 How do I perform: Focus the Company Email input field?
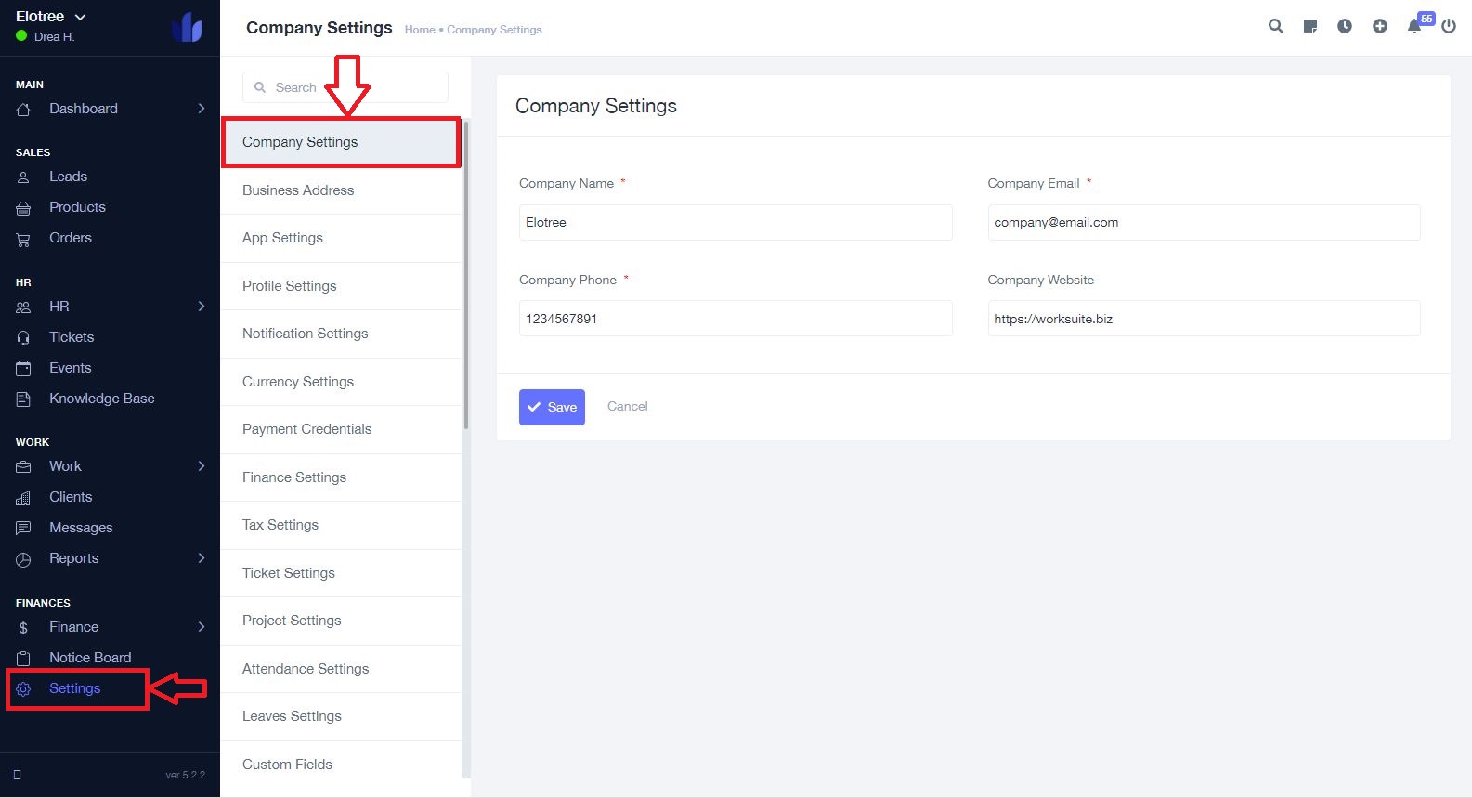pos(1204,223)
